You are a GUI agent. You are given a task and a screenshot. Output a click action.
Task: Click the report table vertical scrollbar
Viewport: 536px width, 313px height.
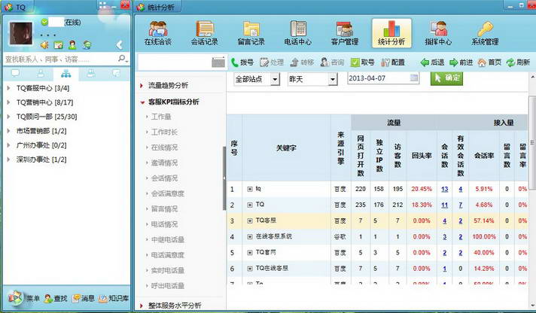coord(532,143)
